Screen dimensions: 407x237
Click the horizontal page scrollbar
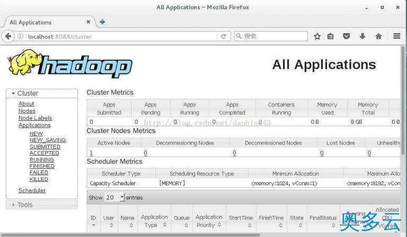130,235
